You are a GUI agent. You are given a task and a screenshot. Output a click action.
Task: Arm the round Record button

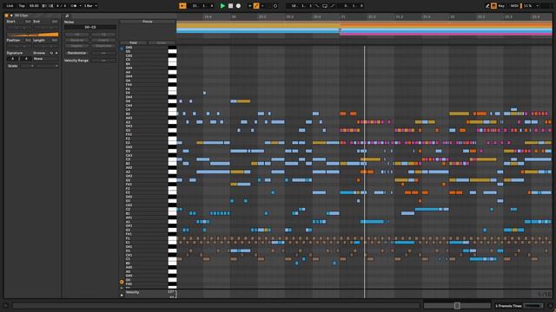click(238, 6)
